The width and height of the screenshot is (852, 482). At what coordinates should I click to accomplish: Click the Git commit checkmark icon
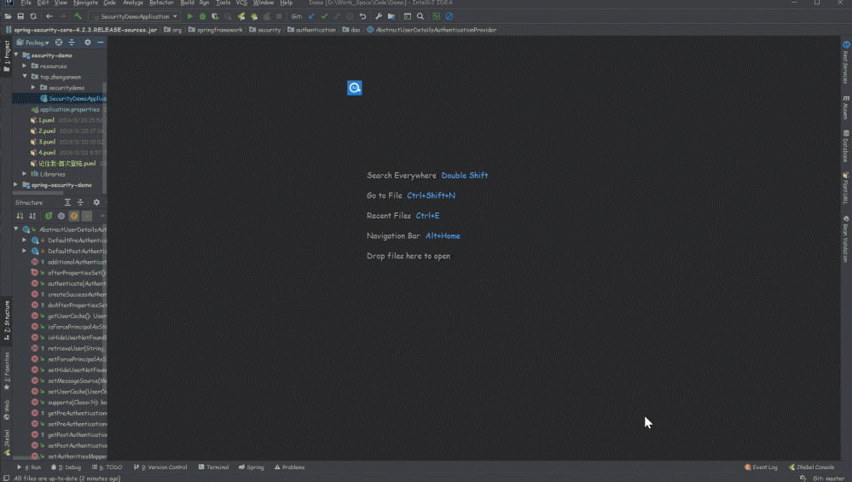324,16
